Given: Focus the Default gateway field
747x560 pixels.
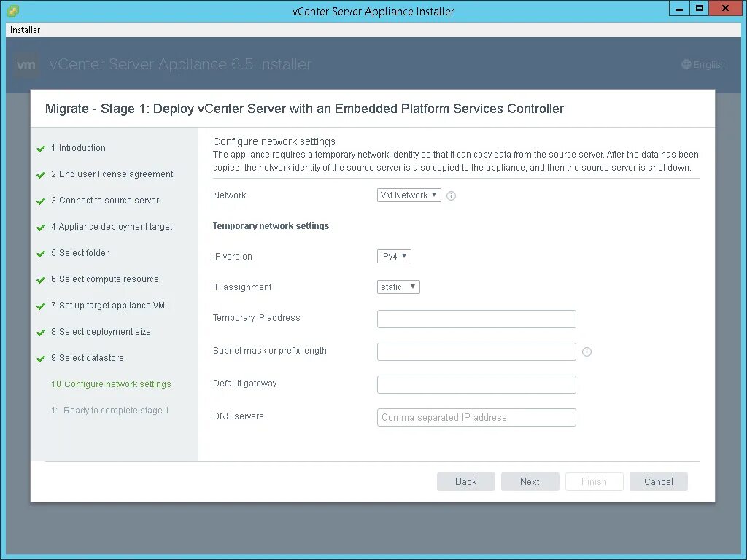Looking at the screenshot, I should tap(476, 385).
